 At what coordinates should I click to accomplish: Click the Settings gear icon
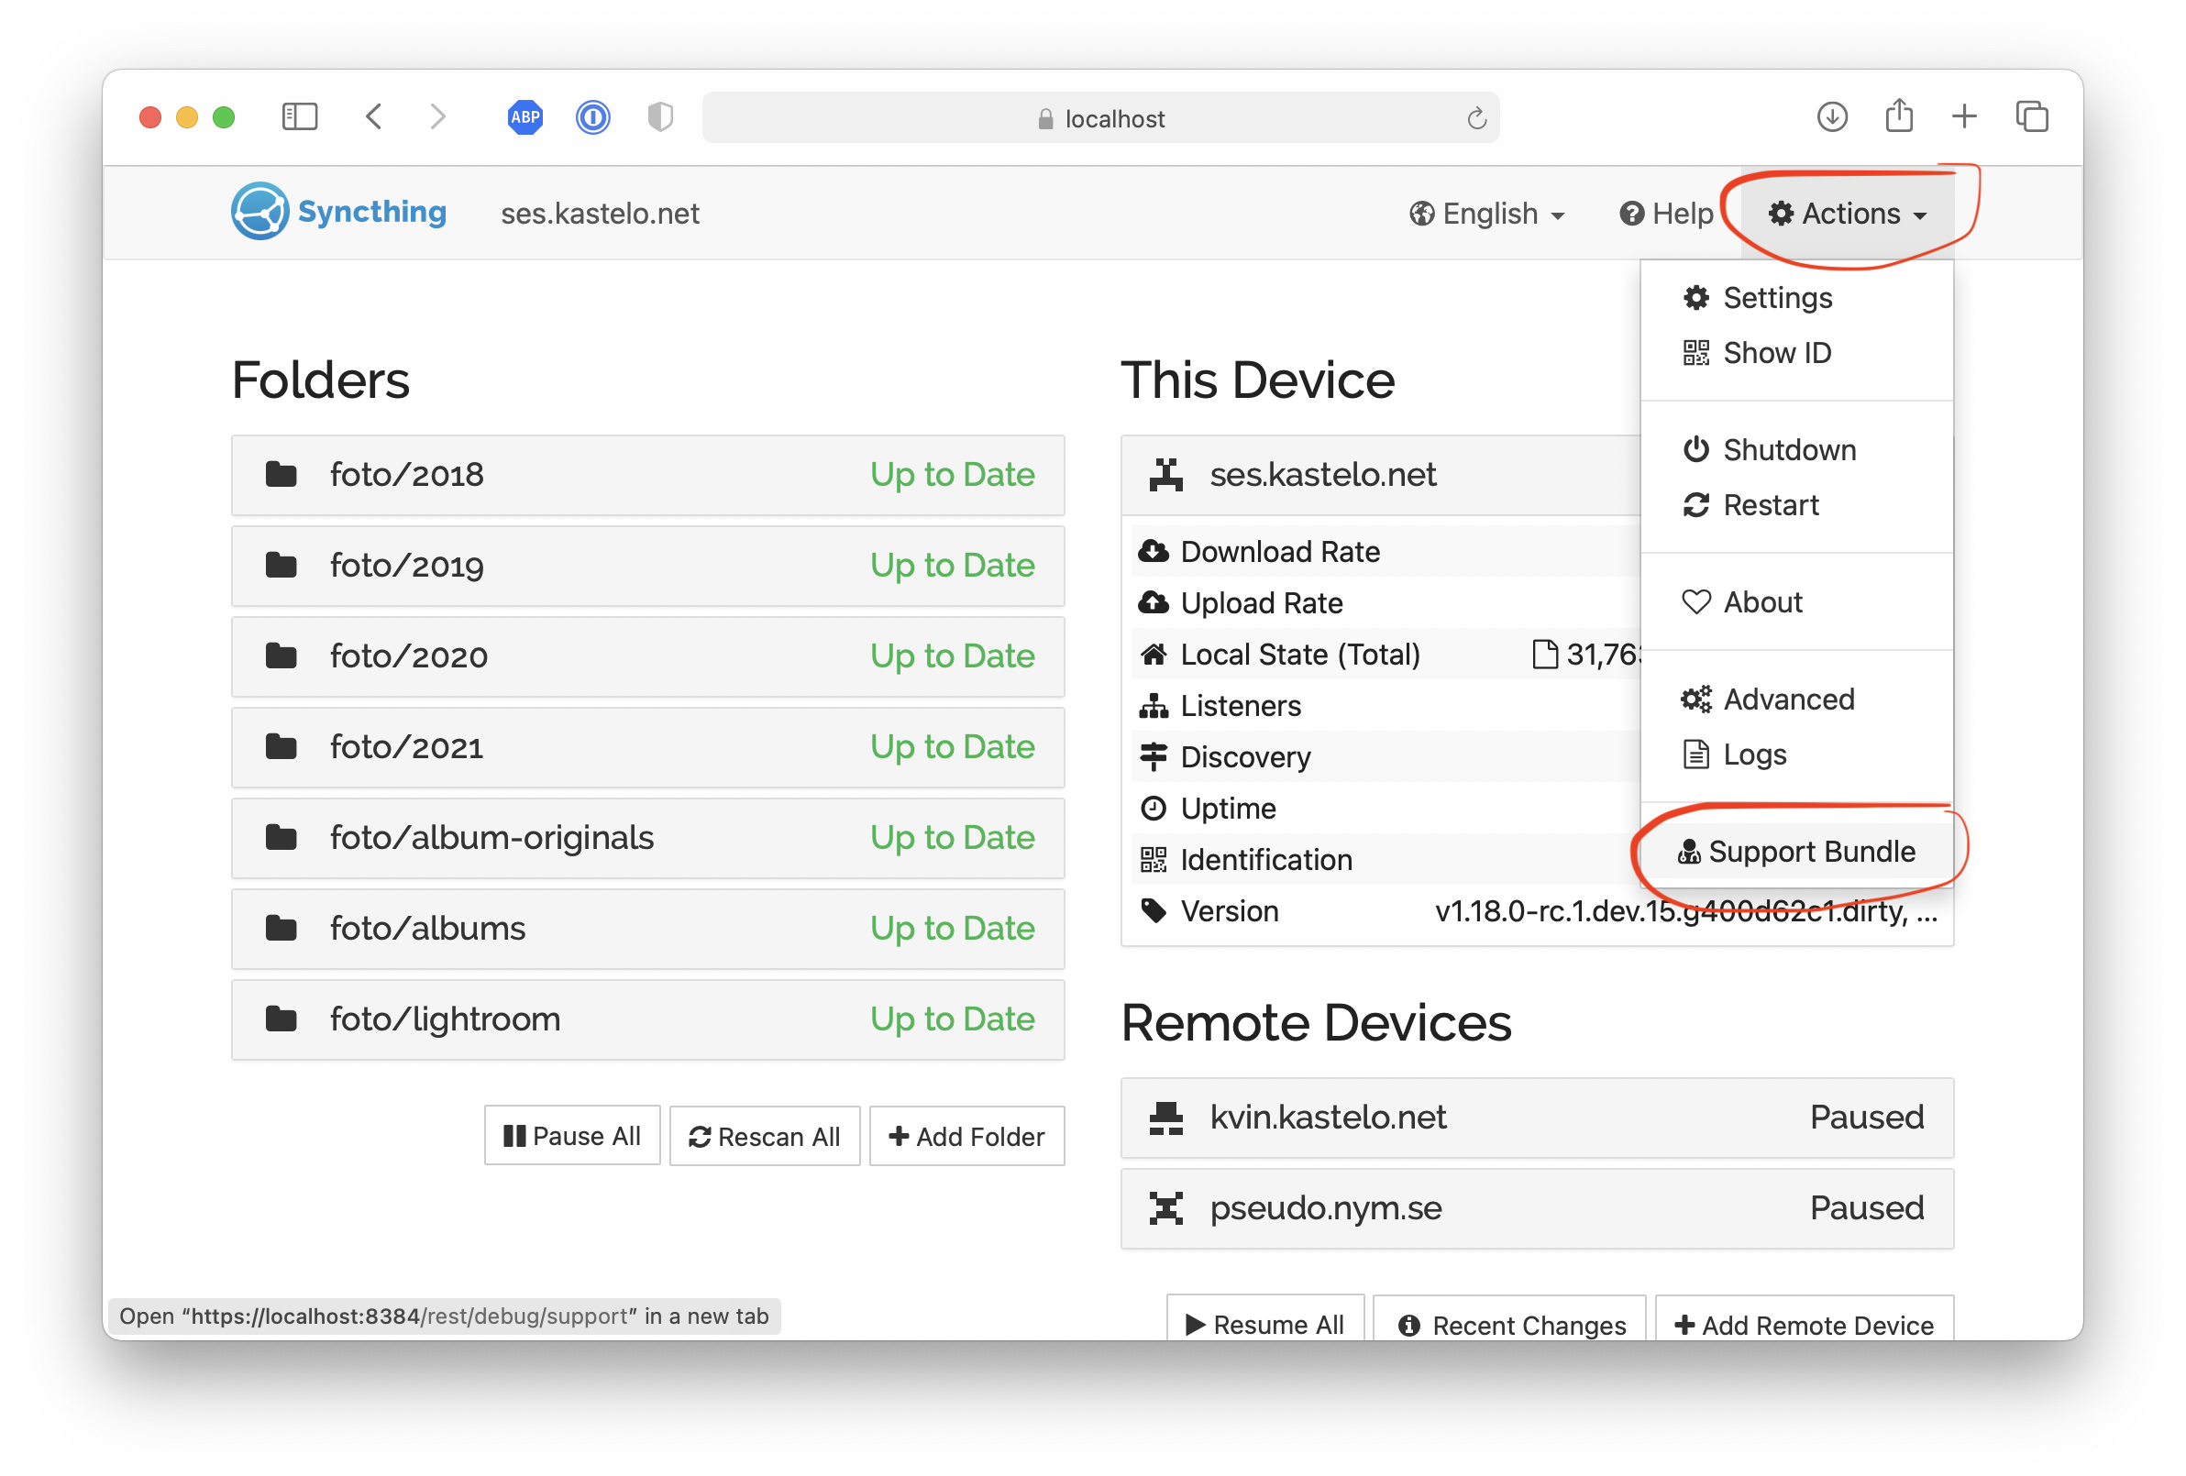(1696, 296)
